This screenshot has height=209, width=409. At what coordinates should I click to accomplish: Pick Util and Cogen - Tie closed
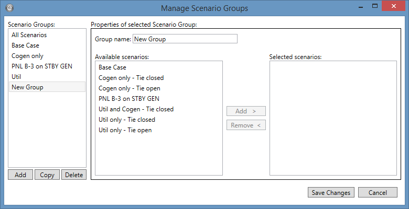tap(136, 109)
